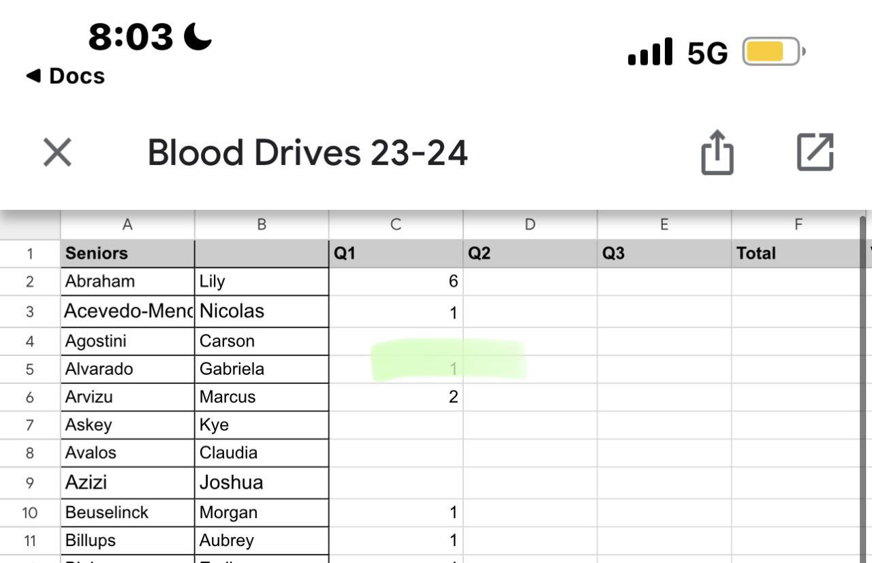Click the vertical scrollbar
The image size is (872, 563).
point(863,382)
